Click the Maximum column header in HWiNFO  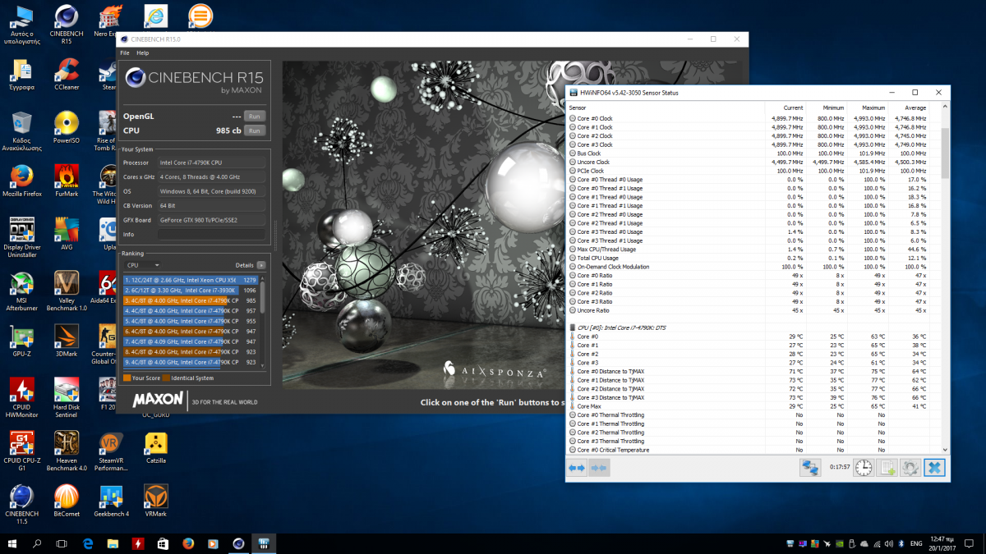point(867,108)
